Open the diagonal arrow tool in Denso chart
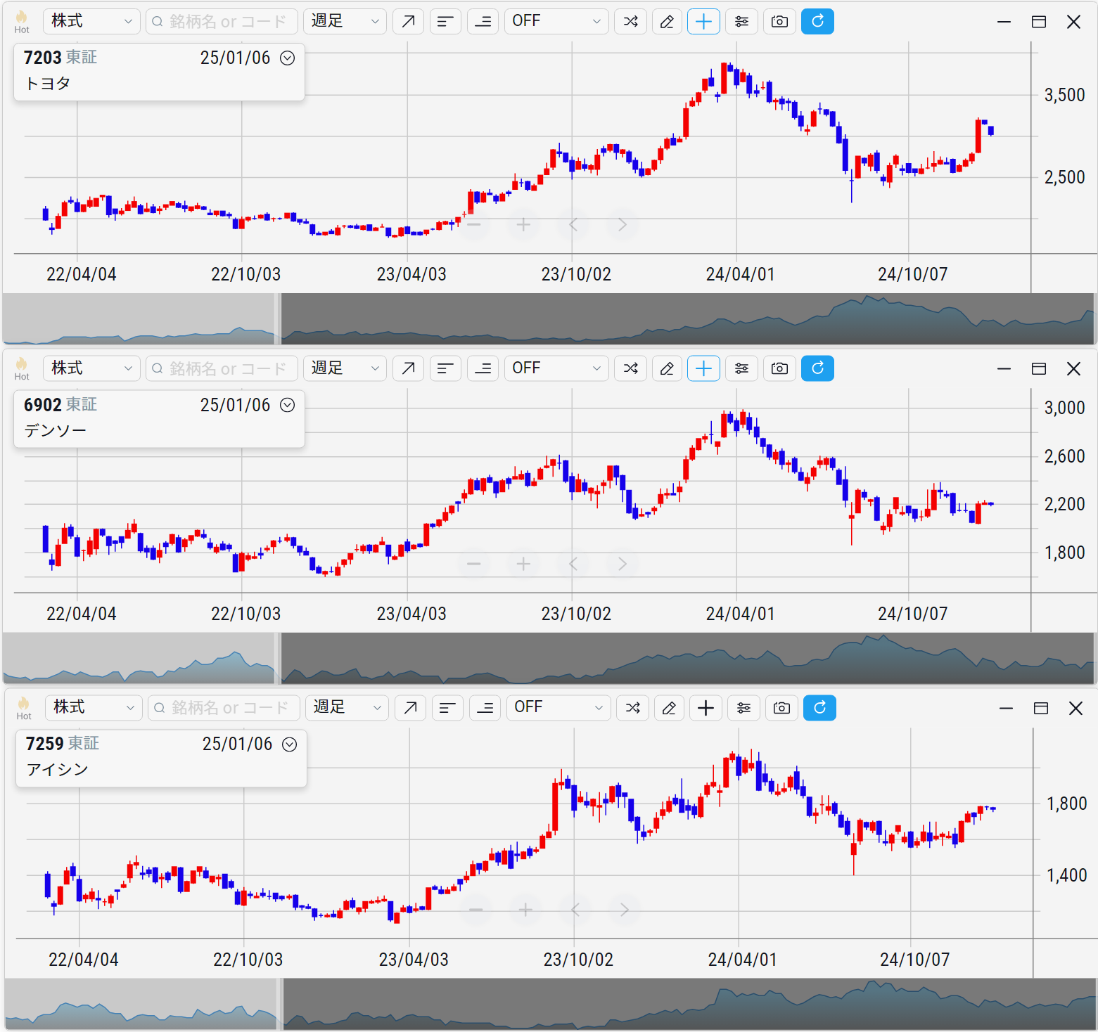This screenshot has height=1032, width=1098. 408,368
